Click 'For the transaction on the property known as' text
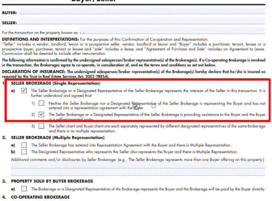This screenshot has height=201, width=272. [x=40, y=33]
